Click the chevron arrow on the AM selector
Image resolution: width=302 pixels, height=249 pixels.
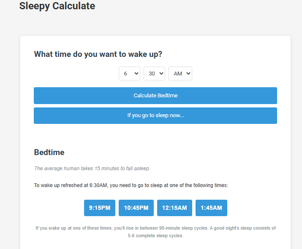point(188,73)
